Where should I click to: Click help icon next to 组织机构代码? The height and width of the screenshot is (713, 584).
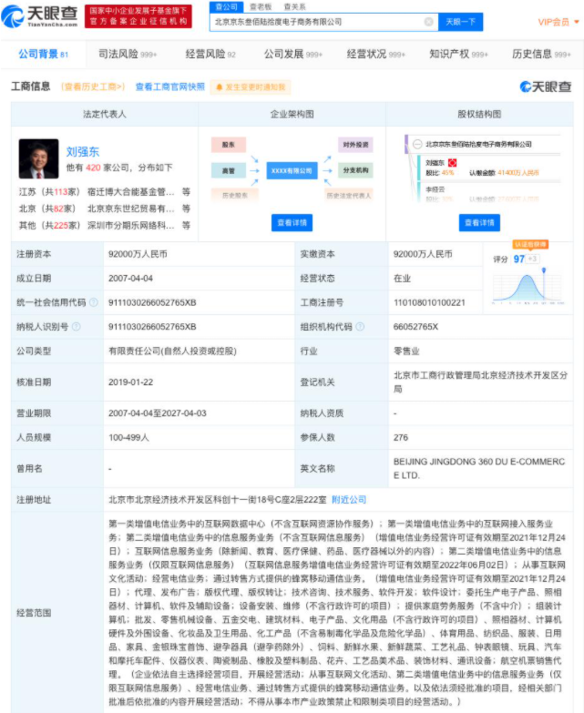360,327
